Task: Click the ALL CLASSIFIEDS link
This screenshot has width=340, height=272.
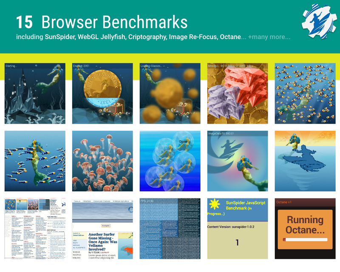Action: [79, 247]
